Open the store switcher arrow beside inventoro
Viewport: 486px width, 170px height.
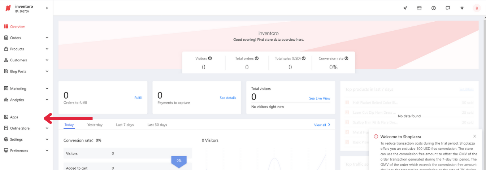(x=47, y=8)
